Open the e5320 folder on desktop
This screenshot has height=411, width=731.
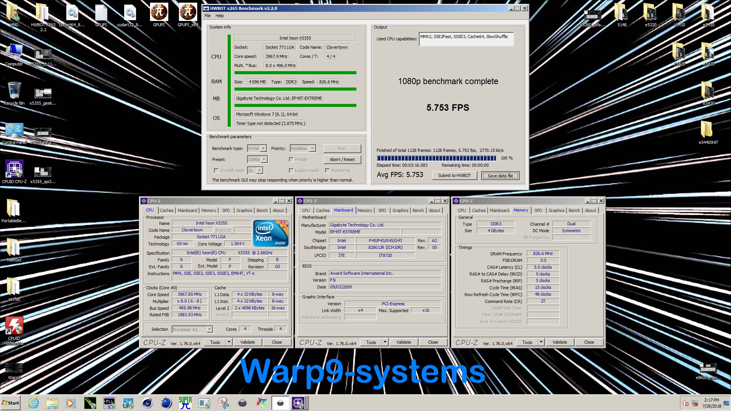point(651,15)
